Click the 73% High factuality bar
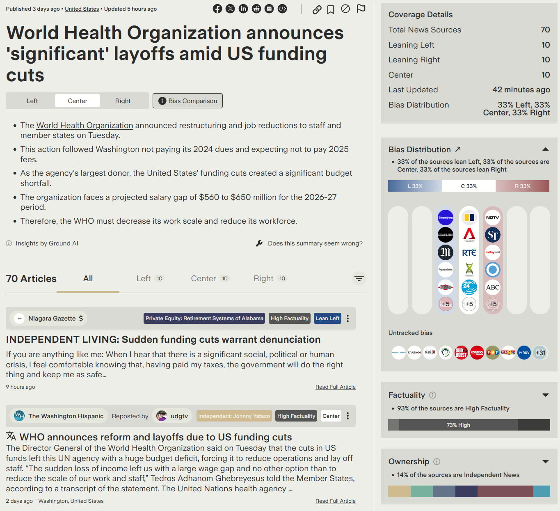The image size is (560, 511). (458, 425)
